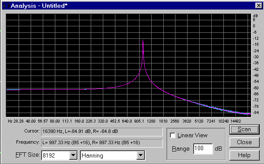This screenshot has height=164, width=264.
Task: Click the 0 dB scale label
Action: [x=254, y=26]
